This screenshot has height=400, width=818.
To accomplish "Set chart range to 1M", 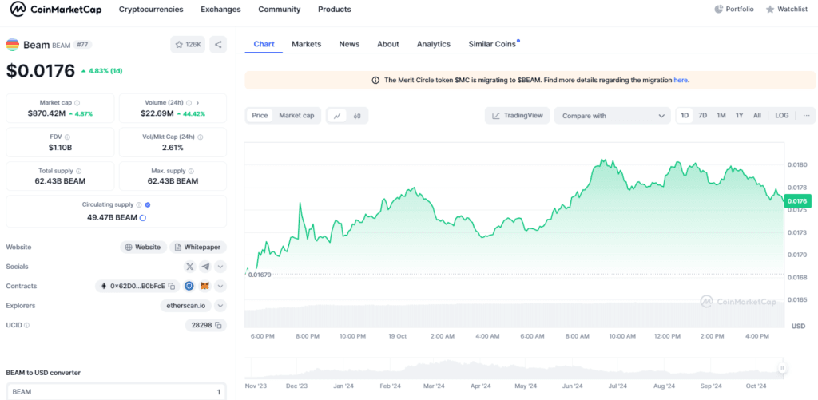I will click(721, 115).
